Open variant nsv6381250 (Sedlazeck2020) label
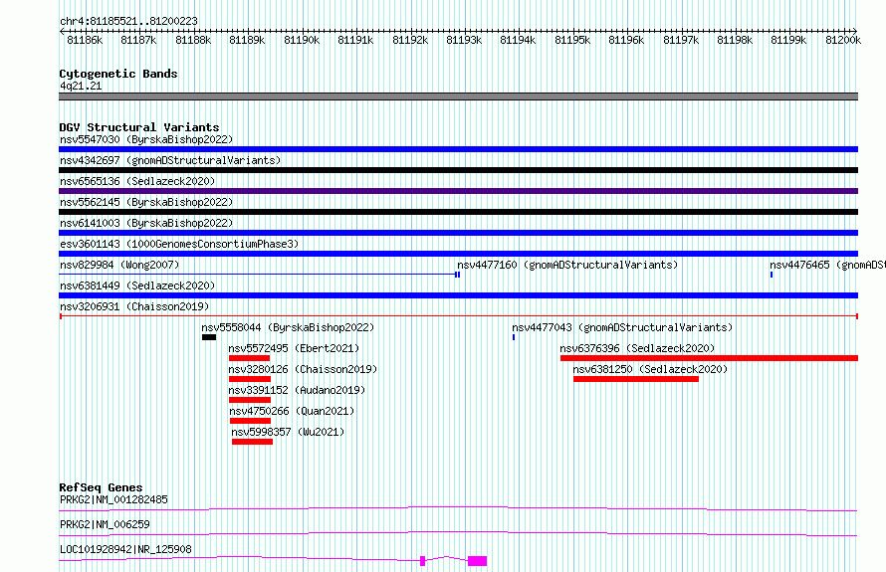Image resolution: width=886 pixels, height=572 pixels. (650, 369)
